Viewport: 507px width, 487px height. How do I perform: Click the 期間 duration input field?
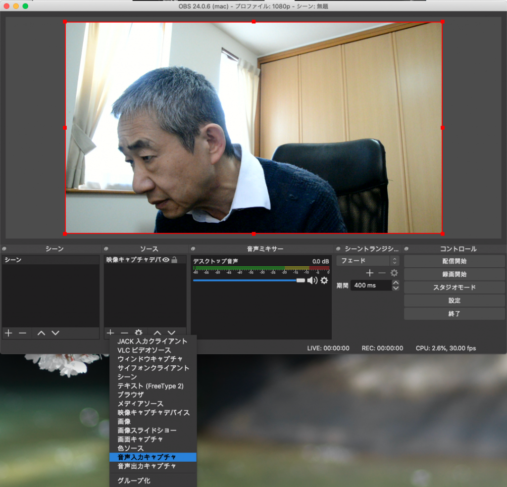click(x=370, y=286)
